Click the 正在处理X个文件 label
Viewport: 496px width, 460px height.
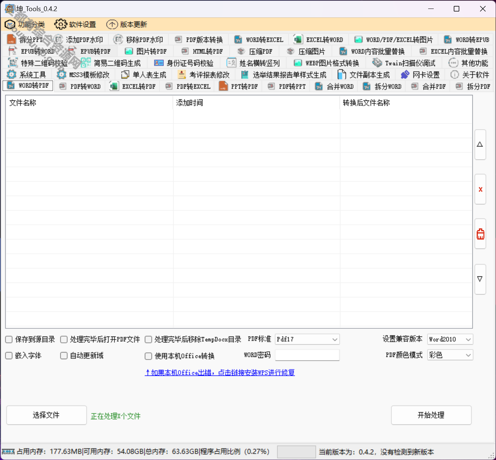tap(116, 416)
